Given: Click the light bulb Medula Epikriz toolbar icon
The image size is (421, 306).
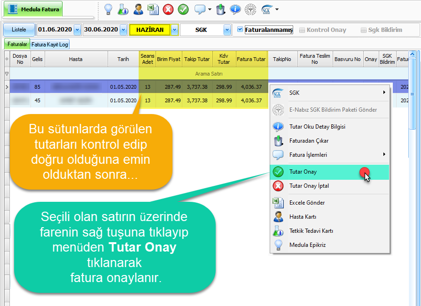Looking at the screenshot, I should 108,9.
